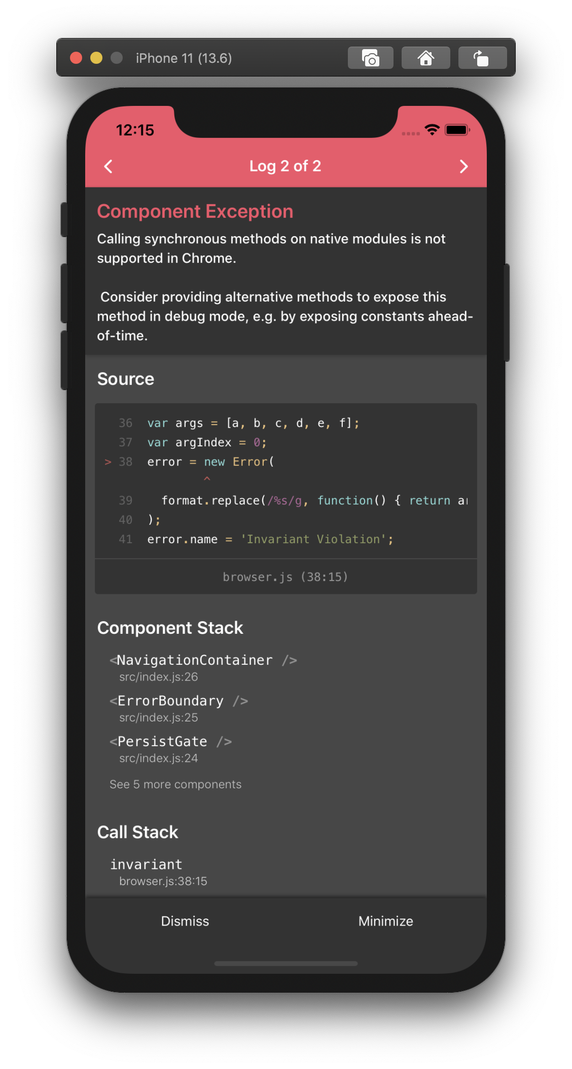Screen dimensions: 572x1069
Task: Click highlighted source line 38
Action: (210, 462)
